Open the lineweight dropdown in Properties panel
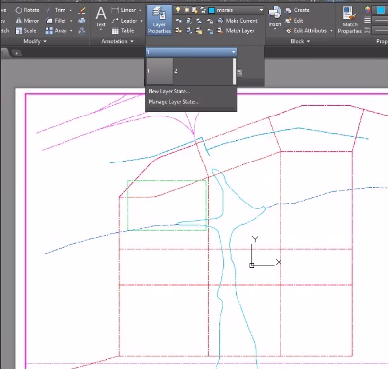The height and width of the screenshot is (370, 389). [380, 21]
